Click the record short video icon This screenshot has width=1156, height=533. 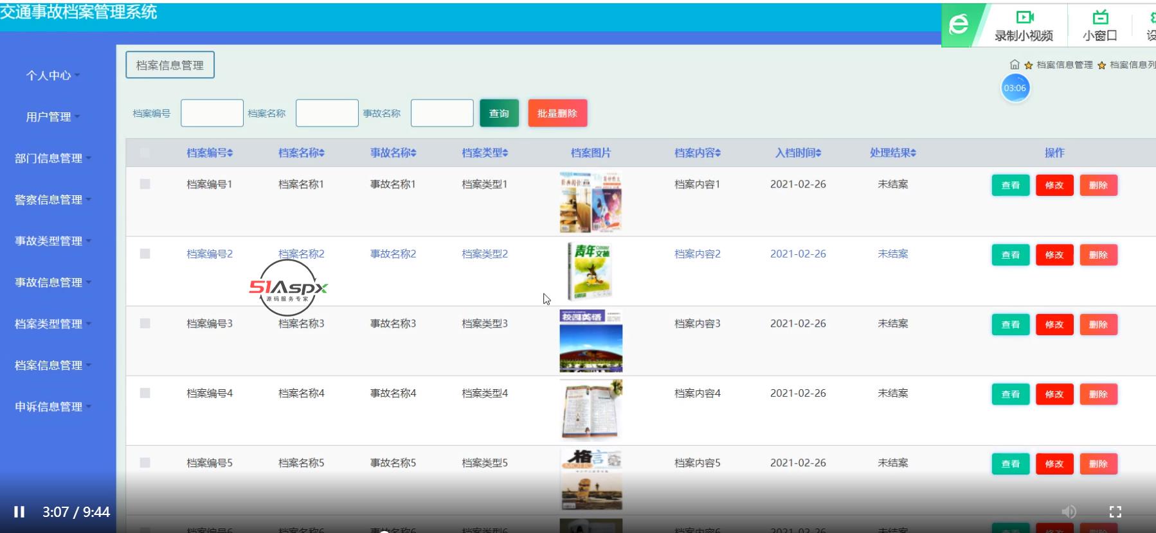pyautogui.click(x=1024, y=17)
